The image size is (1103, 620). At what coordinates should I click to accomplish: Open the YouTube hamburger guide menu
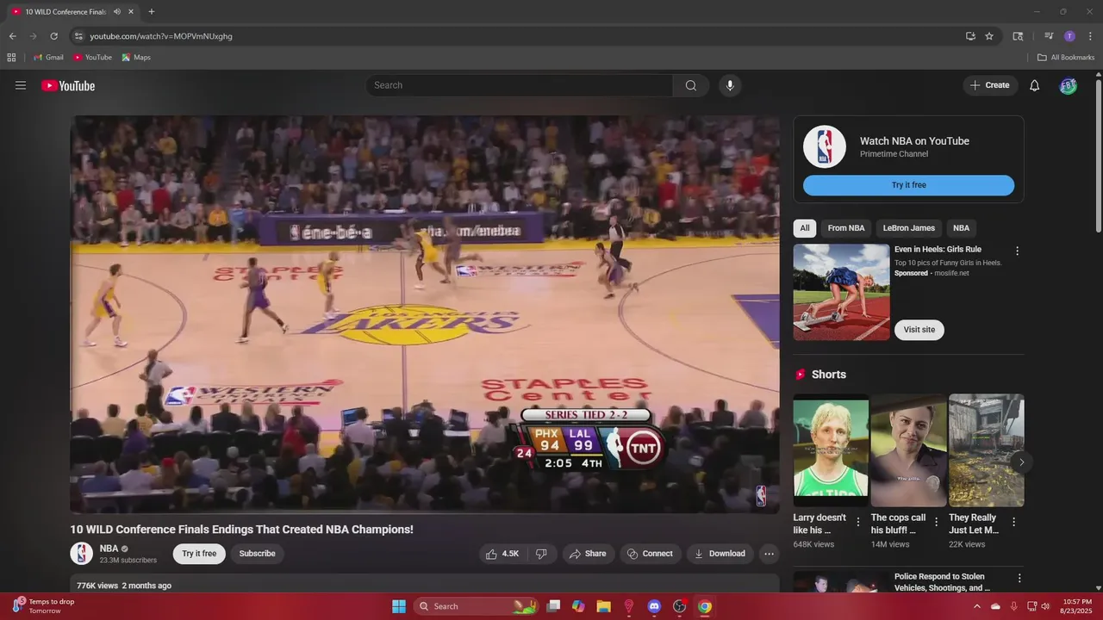click(x=21, y=85)
